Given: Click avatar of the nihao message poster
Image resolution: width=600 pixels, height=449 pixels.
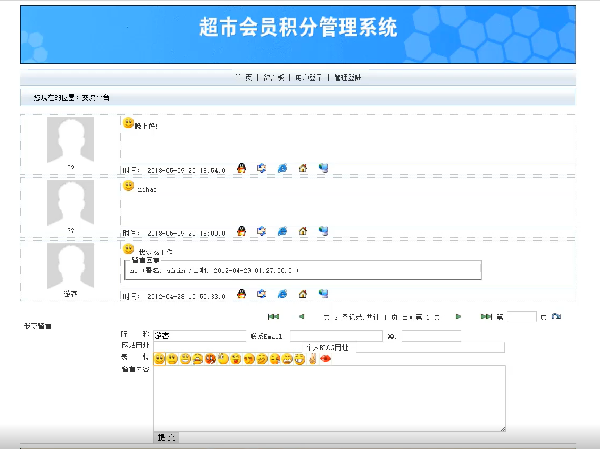Looking at the screenshot, I should tap(71, 203).
